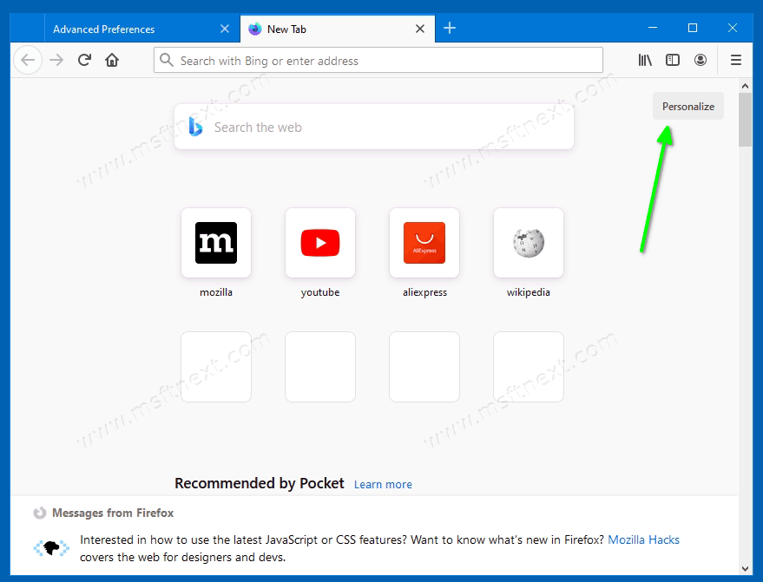Open the Home page icon
The width and height of the screenshot is (763, 582).
click(x=112, y=60)
